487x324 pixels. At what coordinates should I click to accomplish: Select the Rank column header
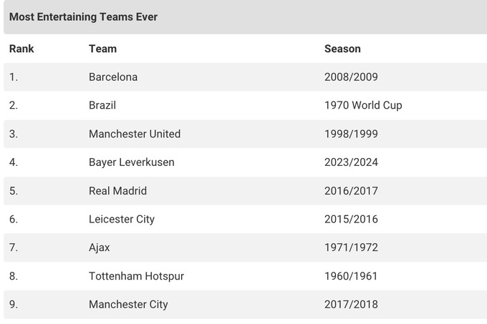click(21, 49)
